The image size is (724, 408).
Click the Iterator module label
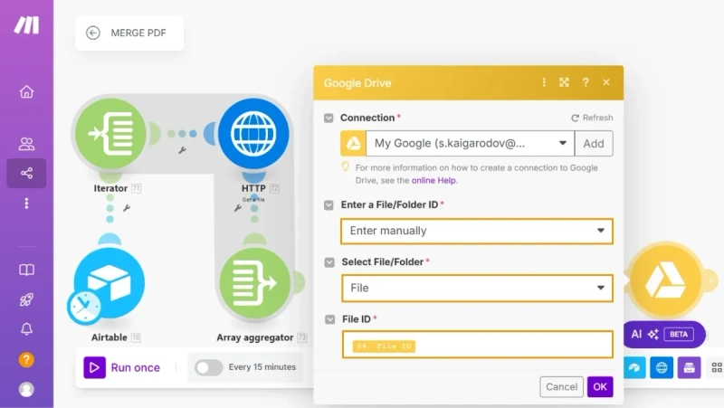110,188
